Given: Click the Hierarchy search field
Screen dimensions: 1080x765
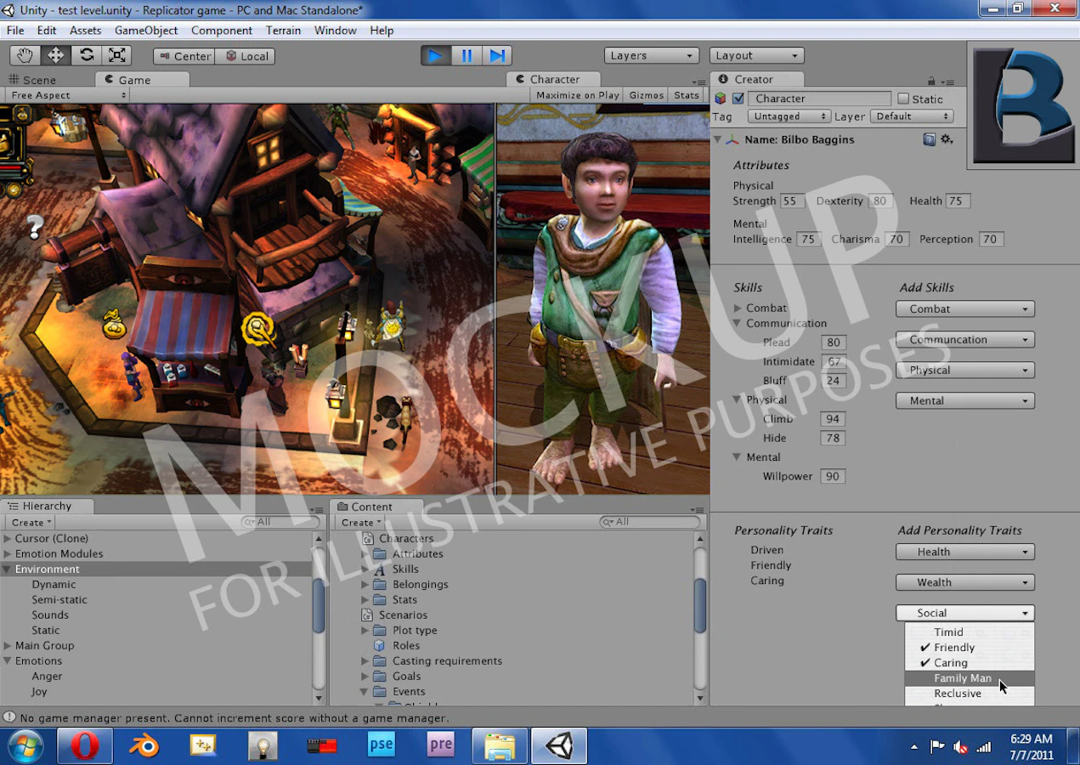Looking at the screenshot, I should click(280, 522).
